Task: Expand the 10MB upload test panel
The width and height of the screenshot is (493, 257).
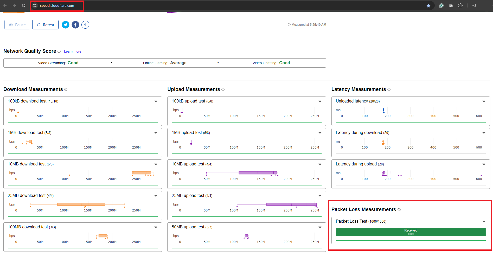Action: [x=320, y=164]
